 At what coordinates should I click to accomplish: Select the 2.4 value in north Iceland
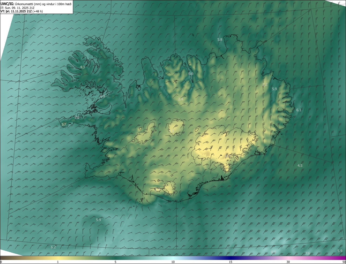pos(181,99)
